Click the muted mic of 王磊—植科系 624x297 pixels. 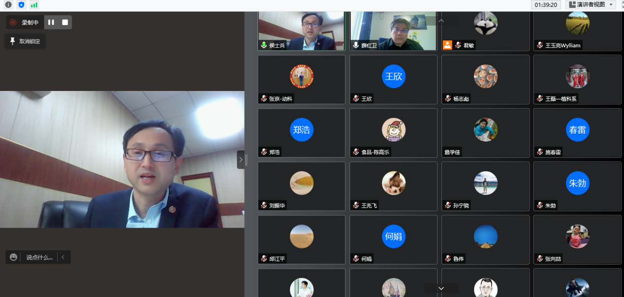[540, 98]
